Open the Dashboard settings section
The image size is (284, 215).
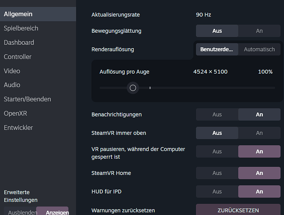pyautogui.click(x=38, y=43)
